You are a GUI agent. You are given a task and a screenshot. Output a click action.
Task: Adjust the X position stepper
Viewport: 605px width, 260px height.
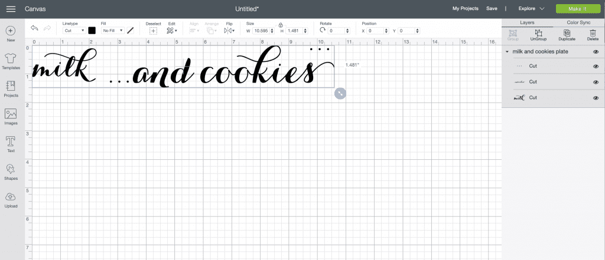click(x=387, y=31)
